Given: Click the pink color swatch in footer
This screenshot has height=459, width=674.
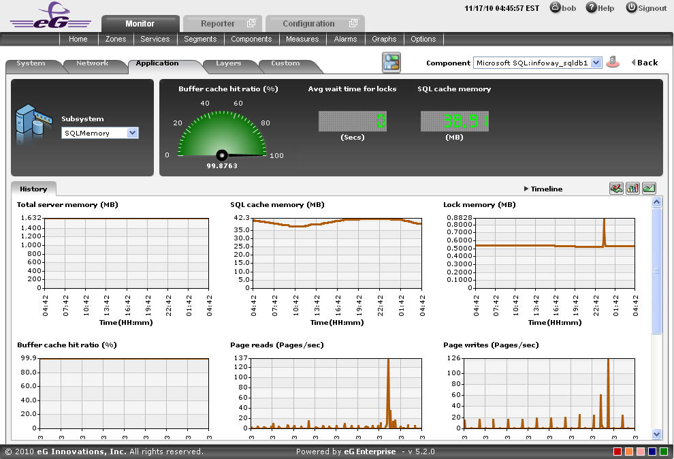Looking at the screenshot, I should (x=641, y=452).
